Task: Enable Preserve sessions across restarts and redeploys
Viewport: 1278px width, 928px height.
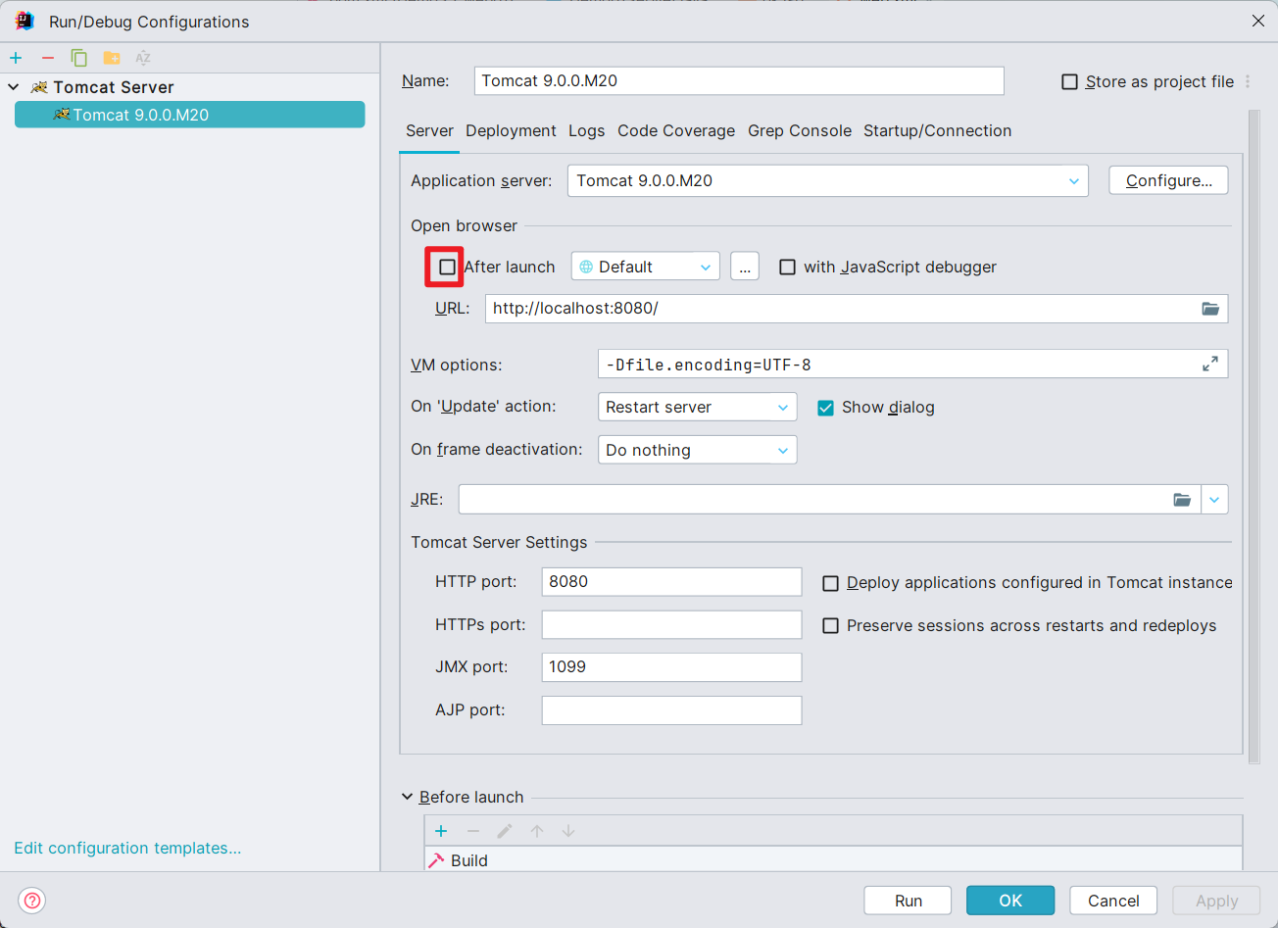Action: pyautogui.click(x=830, y=625)
